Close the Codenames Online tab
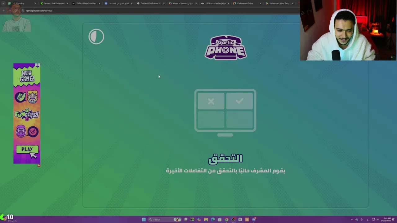Image resolution: width=397 pixels, height=223 pixels. 260,3
